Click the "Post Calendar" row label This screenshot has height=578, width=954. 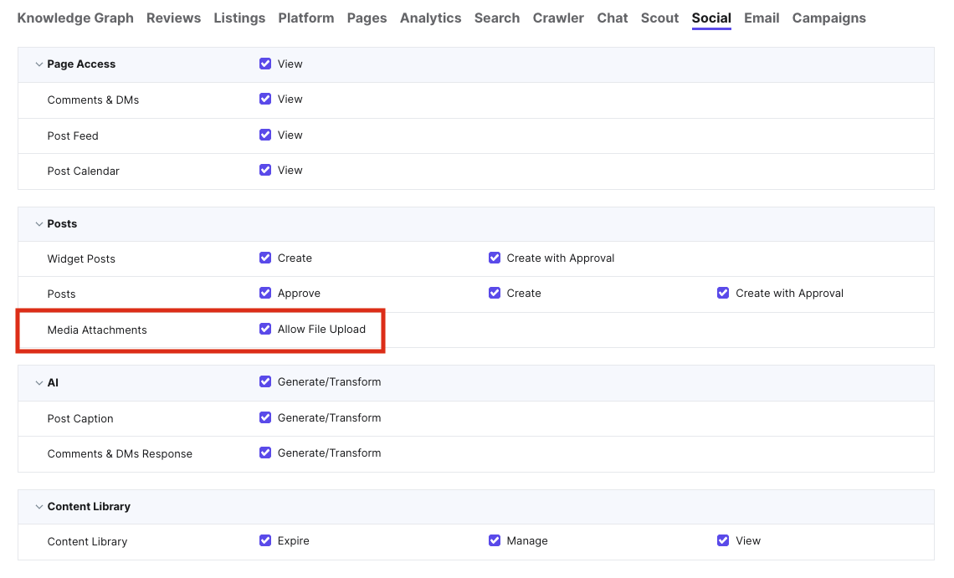tap(84, 171)
